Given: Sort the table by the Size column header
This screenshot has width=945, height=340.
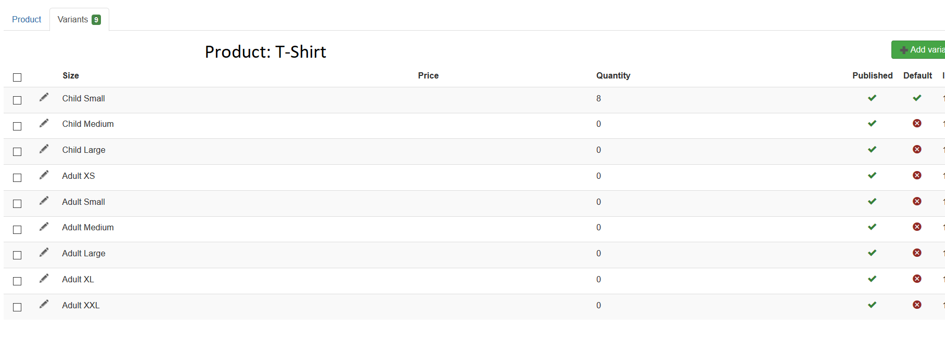Looking at the screenshot, I should click(71, 75).
